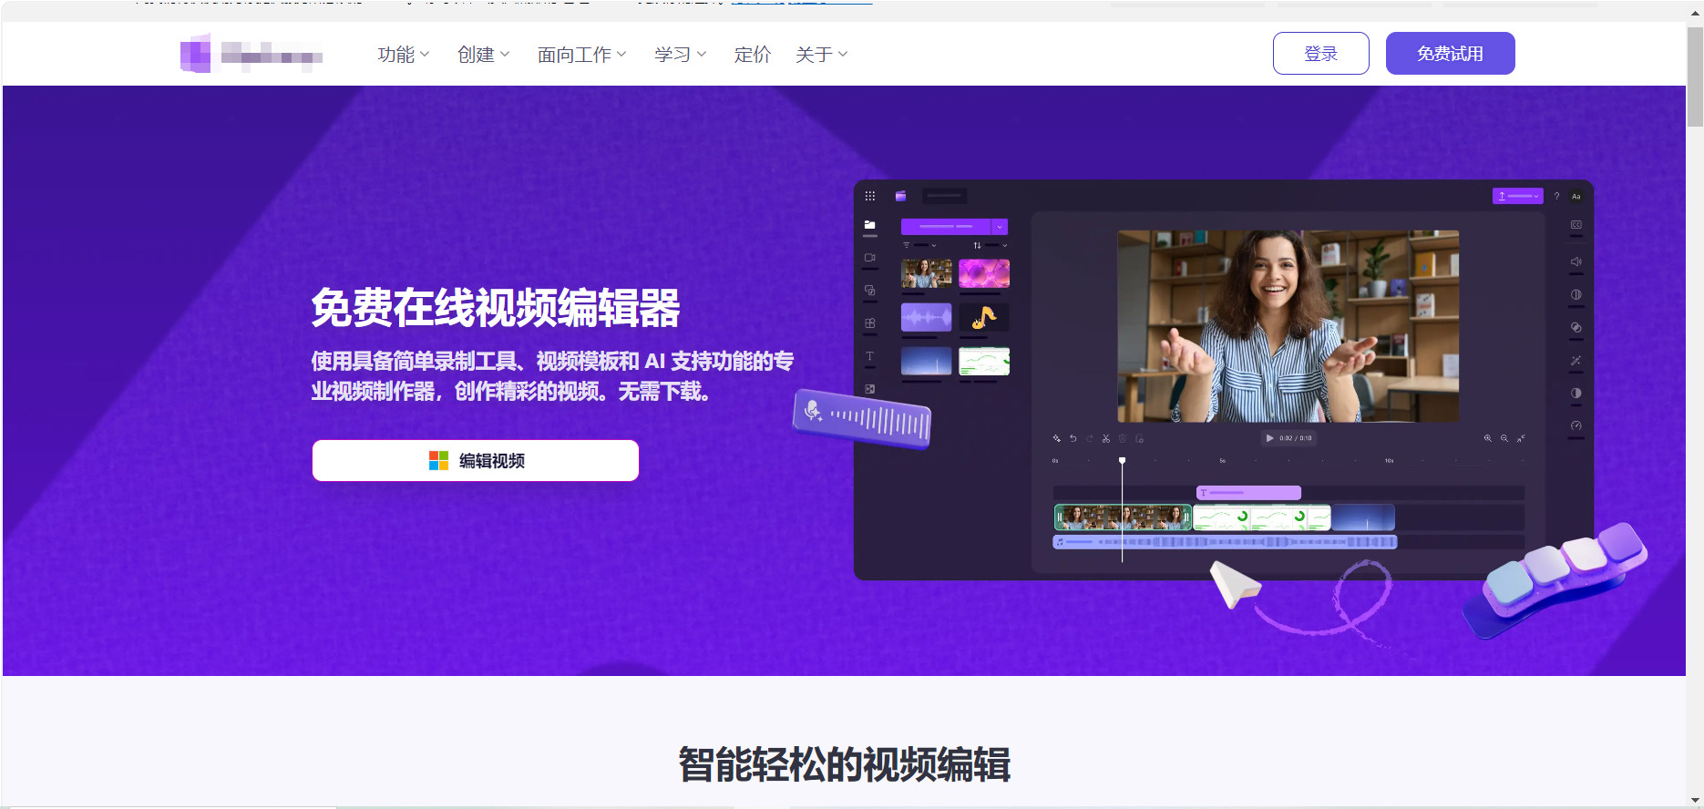Click the 免费试用 button
The height and width of the screenshot is (809, 1704).
pos(1451,54)
